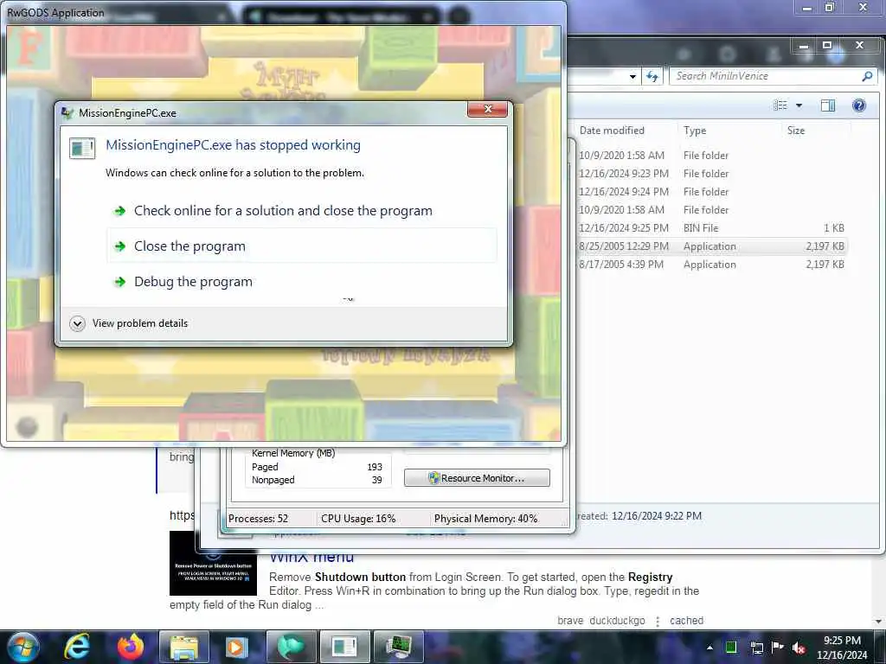Click the search magnifier icon in Explorer

tap(867, 76)
